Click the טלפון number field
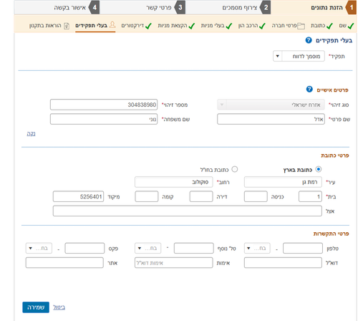This screenshot has height=321, width=358. click(x=303, y=248)
